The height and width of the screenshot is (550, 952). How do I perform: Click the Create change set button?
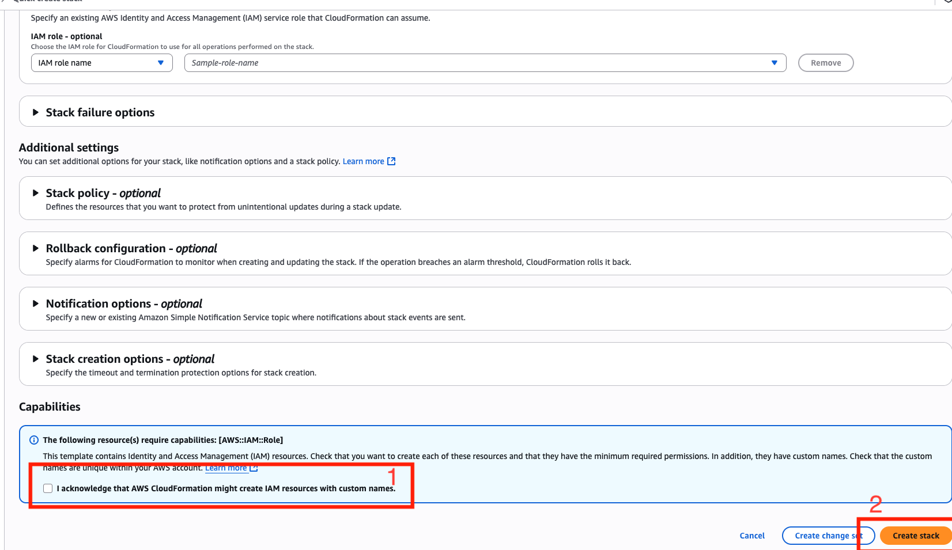pyautogui.click(x=828, y=536)
